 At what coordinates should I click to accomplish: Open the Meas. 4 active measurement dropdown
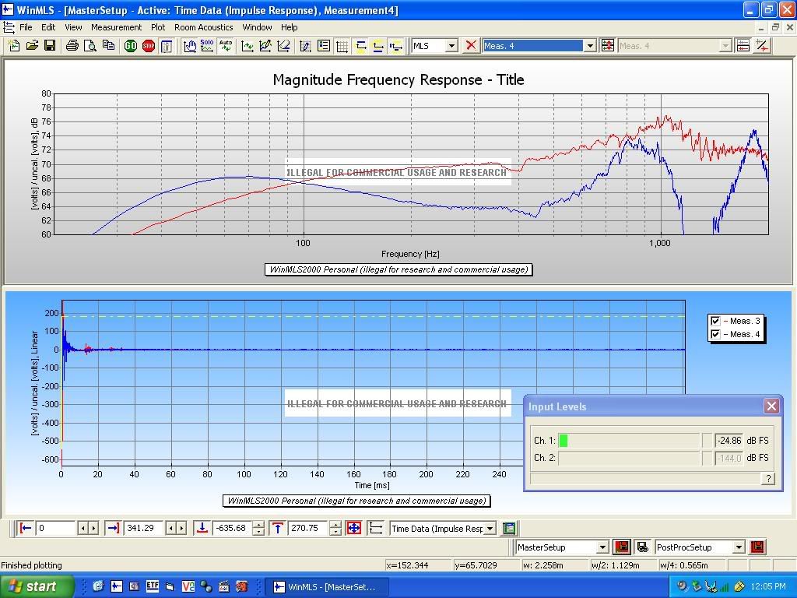click(x=589, y=46)
